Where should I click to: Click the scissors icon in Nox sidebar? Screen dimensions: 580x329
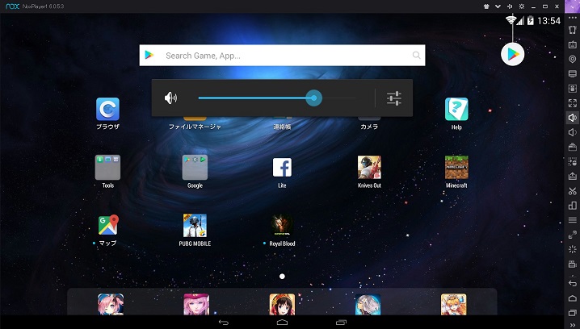pyautogui.click(x=573, y=191)
